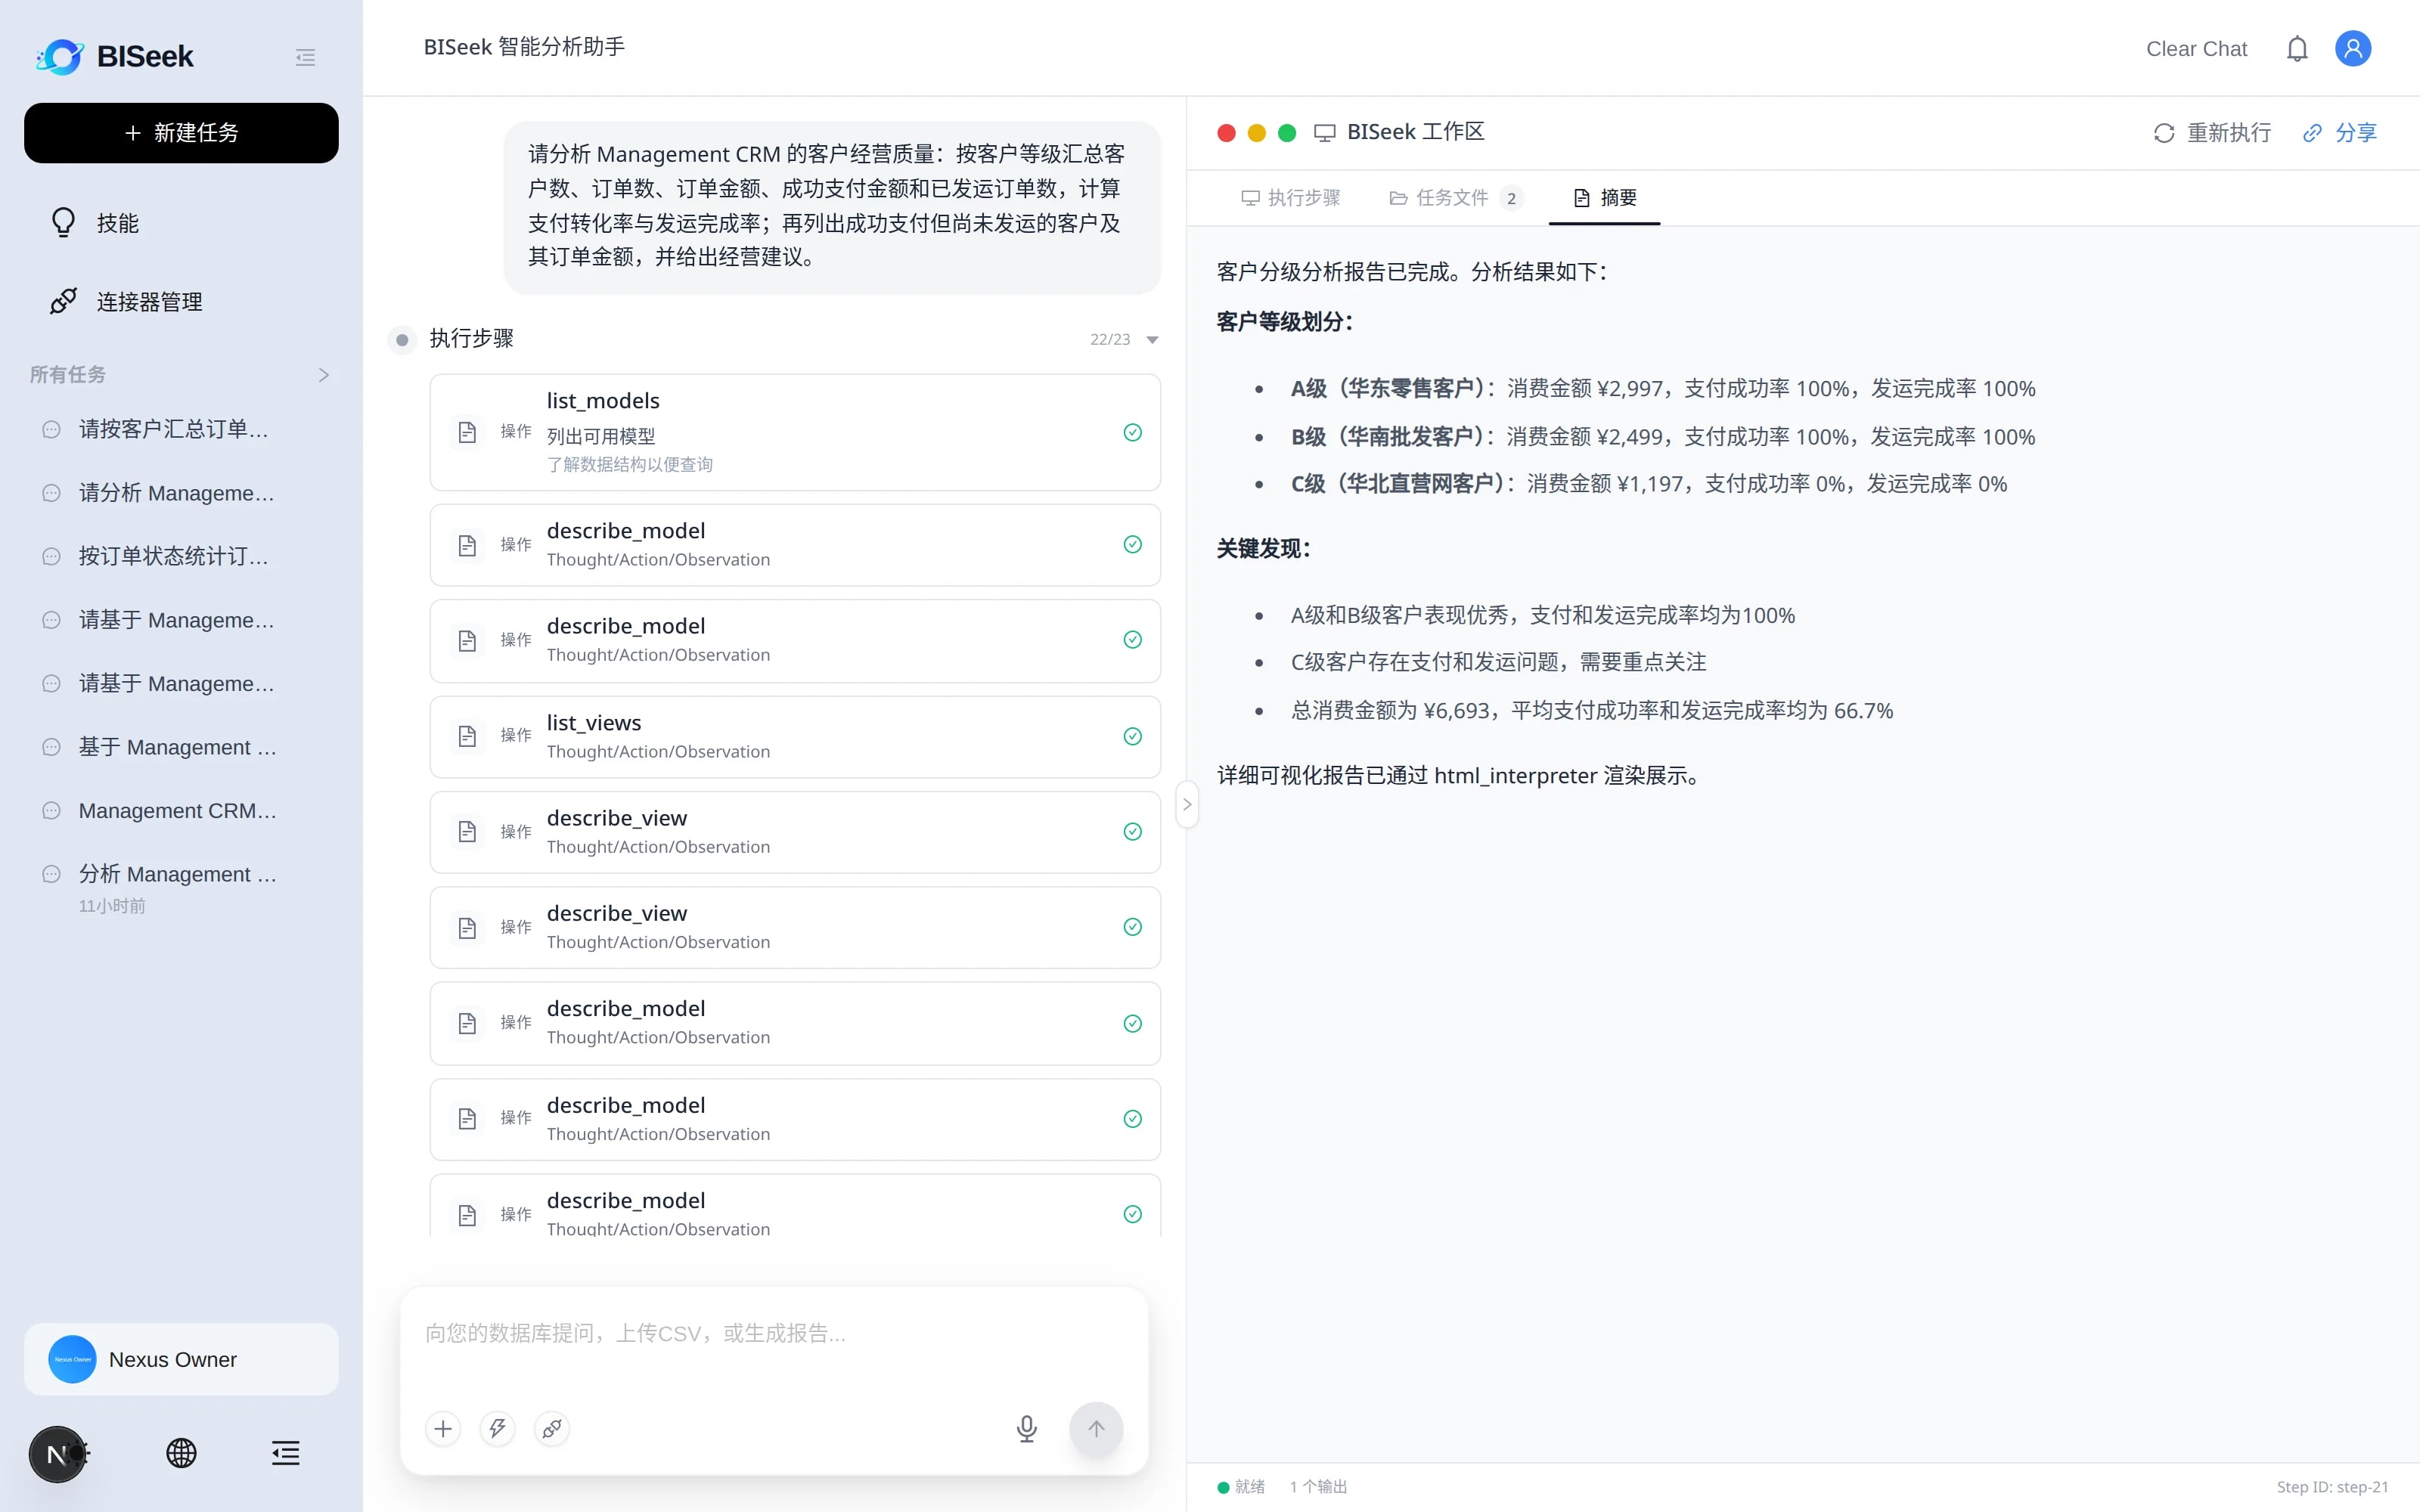Open the list_views step card
Viewport: 2420px width, 1512px height.
(x=794, y=736)
